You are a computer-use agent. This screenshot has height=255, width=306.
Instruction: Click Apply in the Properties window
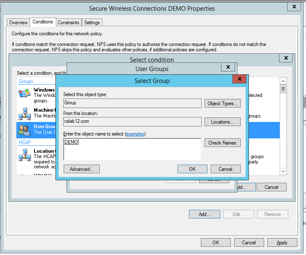pyautogui.click(x=282, y=243)
